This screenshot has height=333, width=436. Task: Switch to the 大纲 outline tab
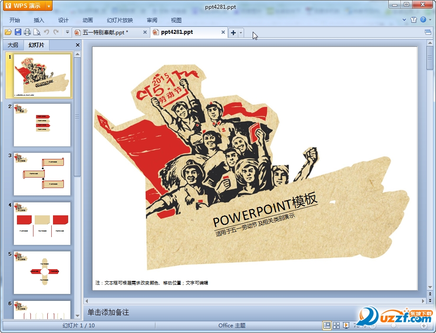[x=13, y=45]
